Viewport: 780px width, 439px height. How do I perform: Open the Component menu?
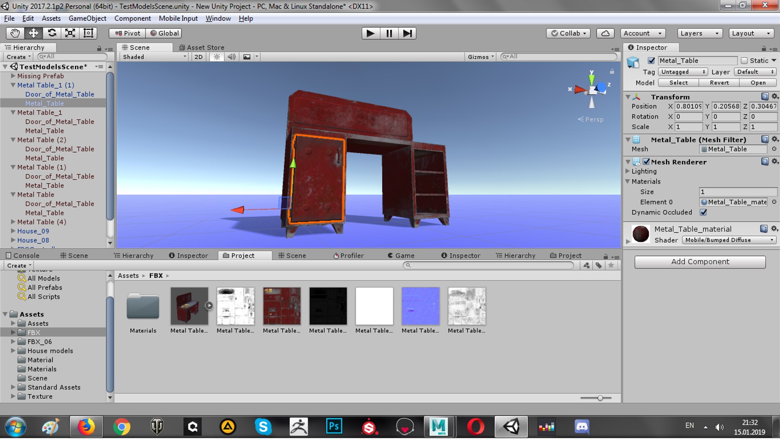(132, 18)
